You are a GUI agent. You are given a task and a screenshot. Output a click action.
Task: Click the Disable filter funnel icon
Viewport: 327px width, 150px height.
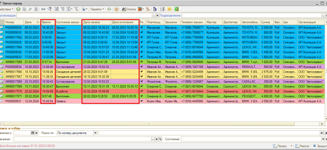tap(77, 9)
